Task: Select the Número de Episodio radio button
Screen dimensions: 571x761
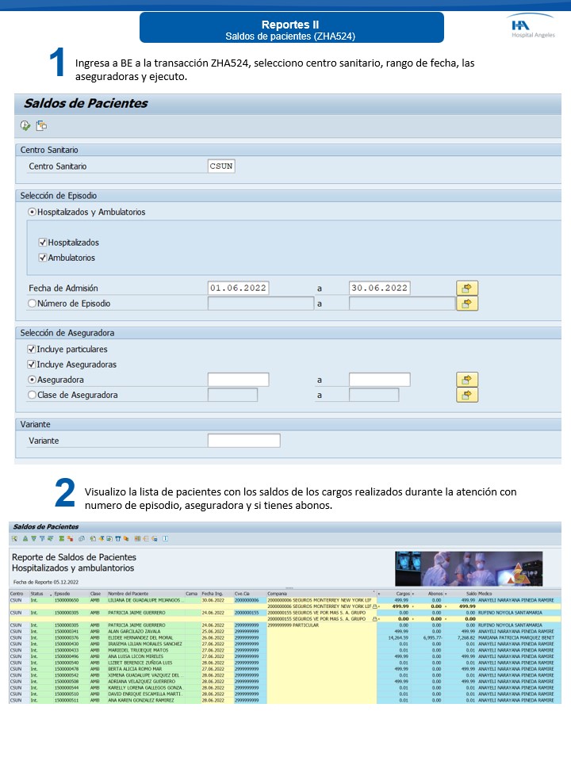Action: click(x=33, y=303)
